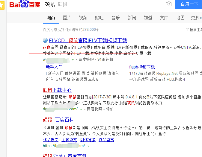Screen dimensions: 202x157
Task: Select the 网页 tab
Action: tap(51, 18)
